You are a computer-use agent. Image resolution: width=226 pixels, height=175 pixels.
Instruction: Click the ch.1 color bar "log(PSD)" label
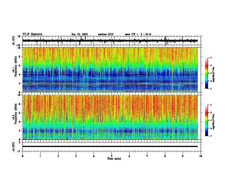[214, 74]
